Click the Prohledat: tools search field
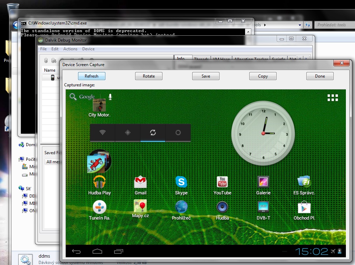Screen dimensions: 355x265 pos(335,25)
